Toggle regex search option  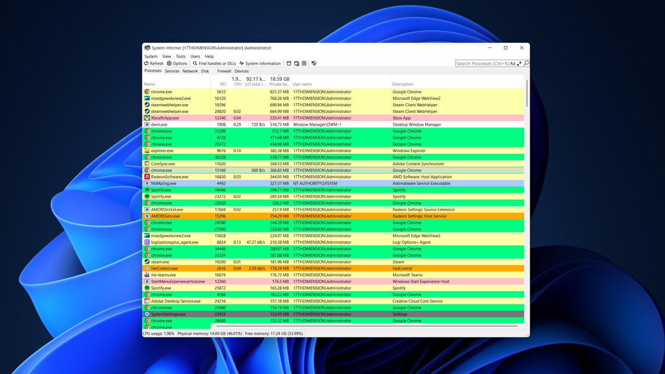pyautogui.click(x=520, y=63)
